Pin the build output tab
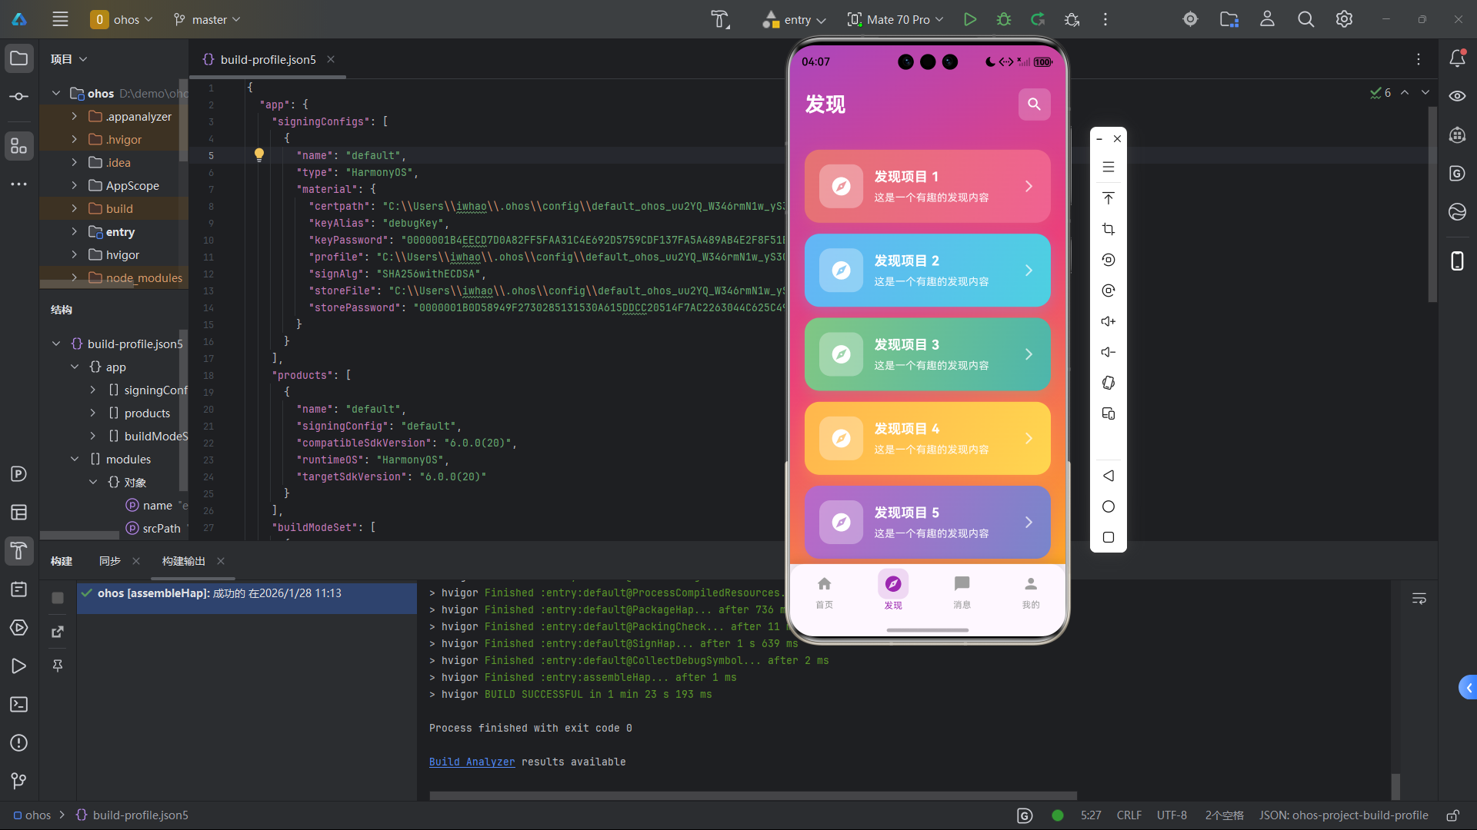Viewport: 1477px width, 830px height. tap(58, 666)
